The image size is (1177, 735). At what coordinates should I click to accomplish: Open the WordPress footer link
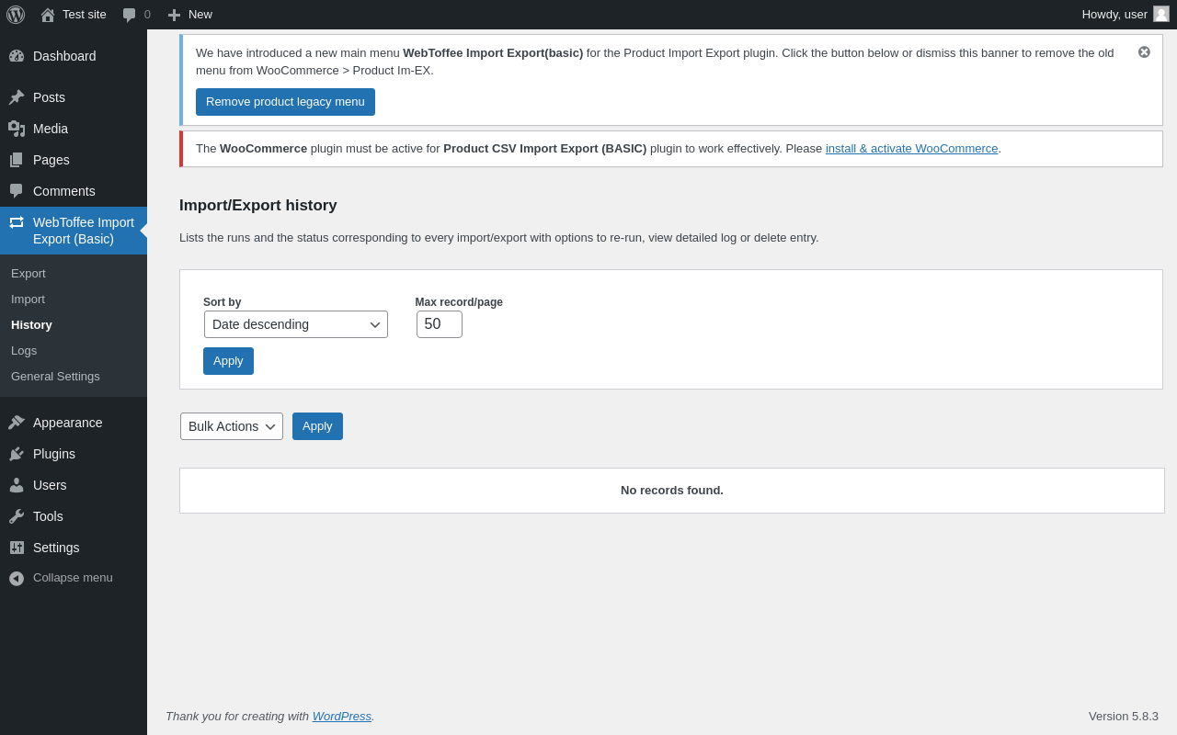click(x=342, y=717)
